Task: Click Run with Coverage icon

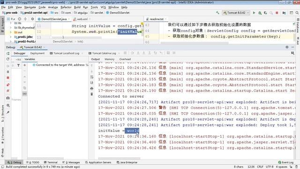Action: [x=265, y=13]
